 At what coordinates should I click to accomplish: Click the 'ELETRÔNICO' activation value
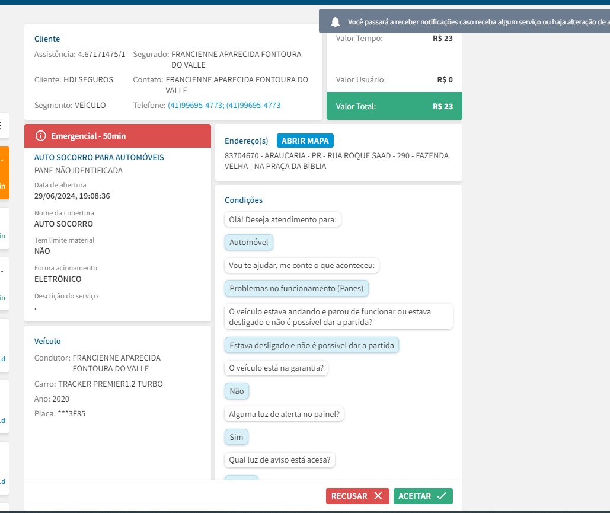click(58, 279)
